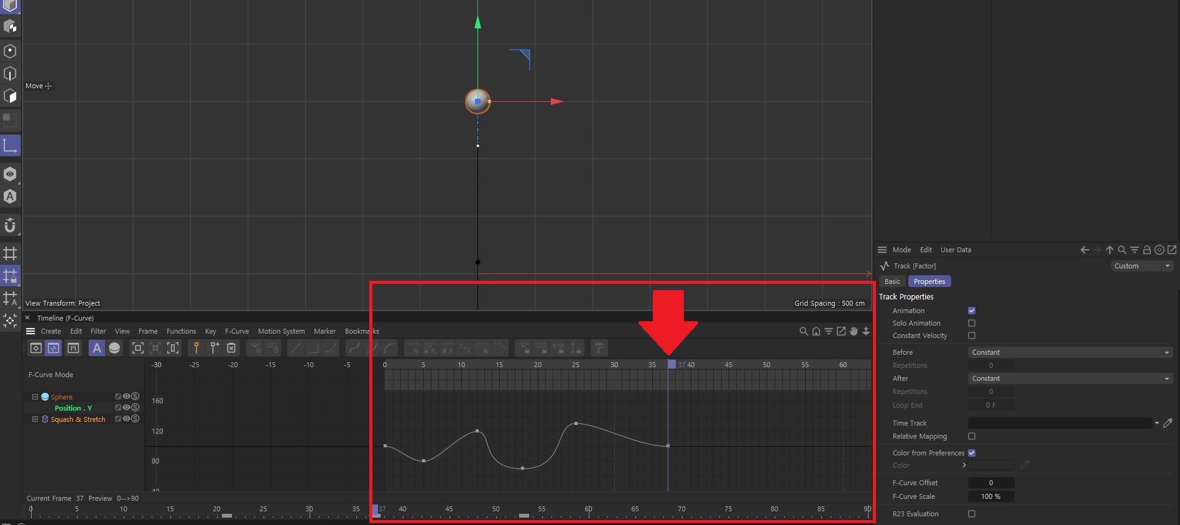
Task: Collapse the Sphere tree item
Action: 35,396
